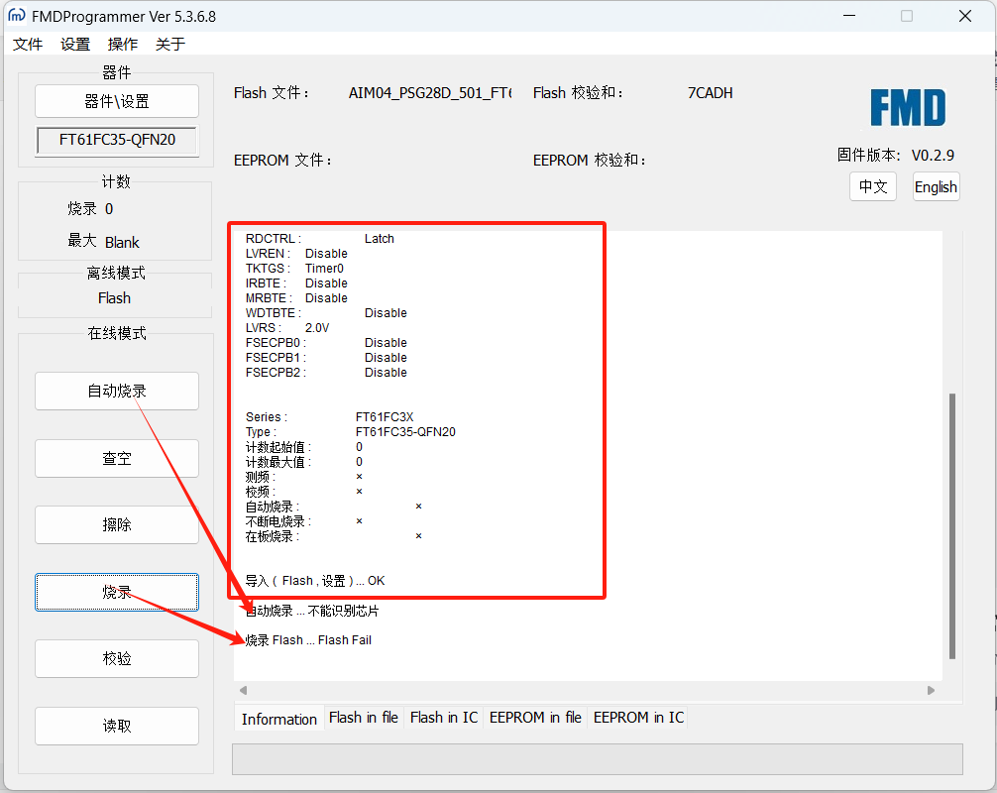Viewport: 997px width, 793px height.
Task: Open the Flash in file tab
Action: [364, 718]
